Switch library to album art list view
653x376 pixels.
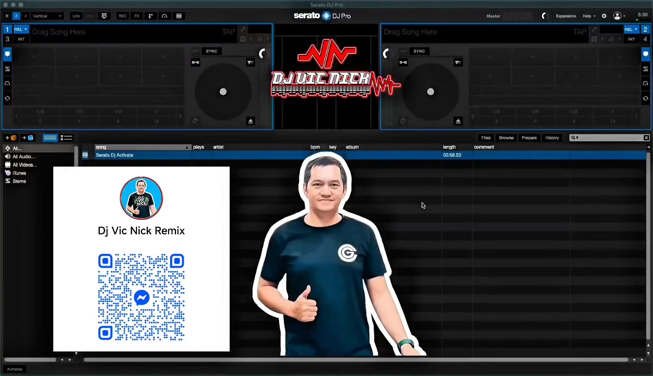pos(66,138)
